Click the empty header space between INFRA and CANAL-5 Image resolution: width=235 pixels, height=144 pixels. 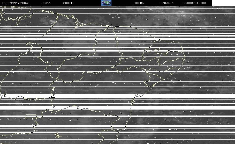152,3
